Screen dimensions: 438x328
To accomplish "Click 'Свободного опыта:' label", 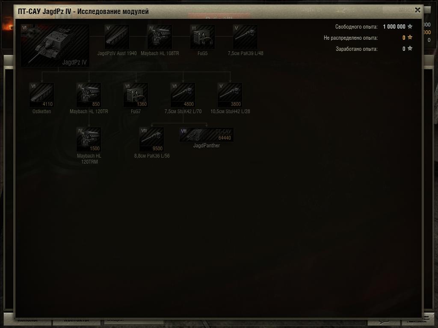I will coord(356,27).
